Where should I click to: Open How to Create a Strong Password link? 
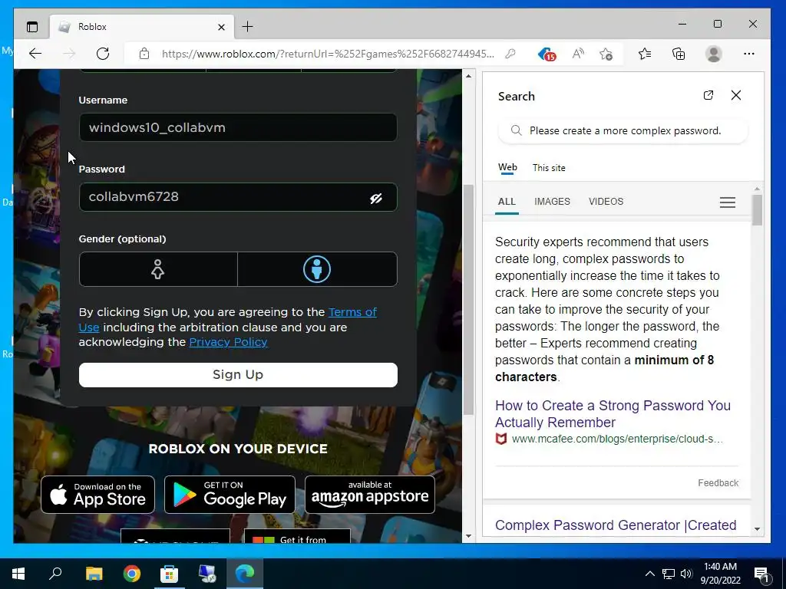tap(613, 413)
